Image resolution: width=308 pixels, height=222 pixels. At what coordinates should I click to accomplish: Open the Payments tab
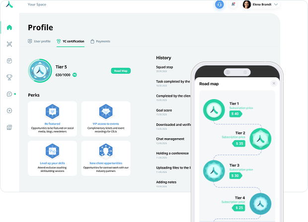pyautogui.click(x=100, y=41)
